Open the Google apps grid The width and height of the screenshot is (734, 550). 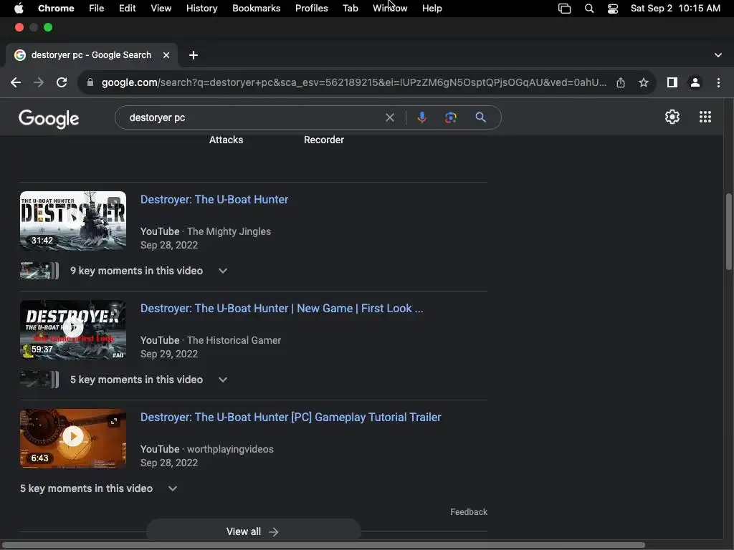(705, 117)
